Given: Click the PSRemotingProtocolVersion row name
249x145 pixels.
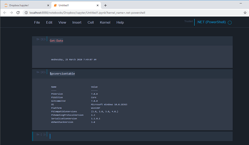Looking at the screenshot, I should click(67, 115).
